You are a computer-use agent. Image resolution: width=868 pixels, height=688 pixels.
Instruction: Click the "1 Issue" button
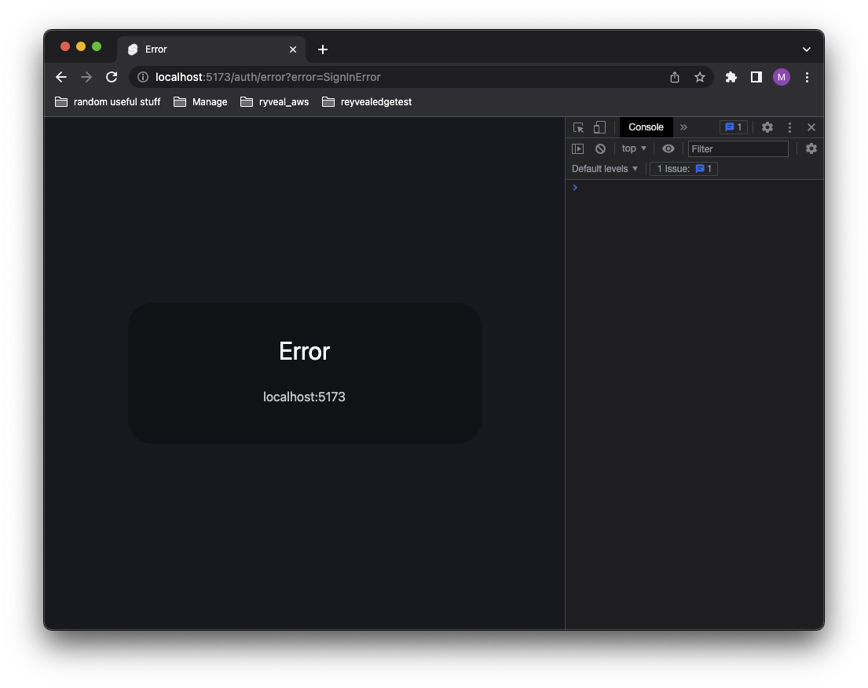click(x=683, y=168)
